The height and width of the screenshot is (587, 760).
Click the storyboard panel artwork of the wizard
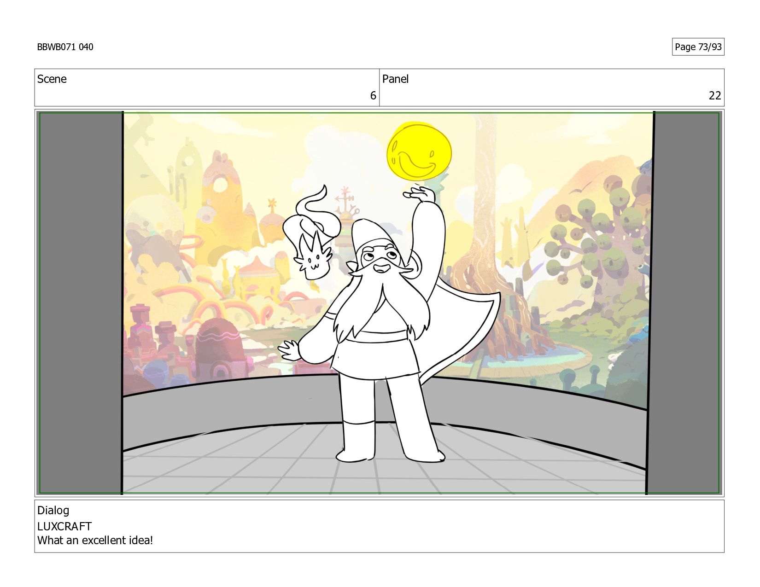[x=379, y=303]
